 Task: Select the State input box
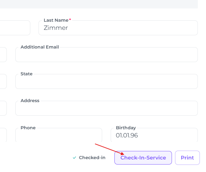click(x=106, y=82)
